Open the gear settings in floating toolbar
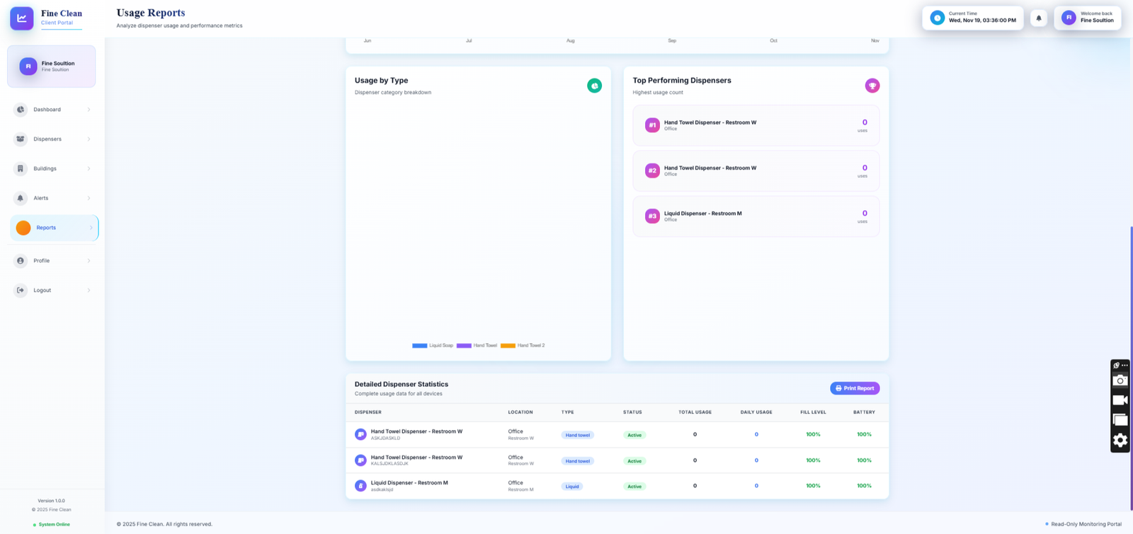This screenshot has width=1133, height=534. point(1120,441)
